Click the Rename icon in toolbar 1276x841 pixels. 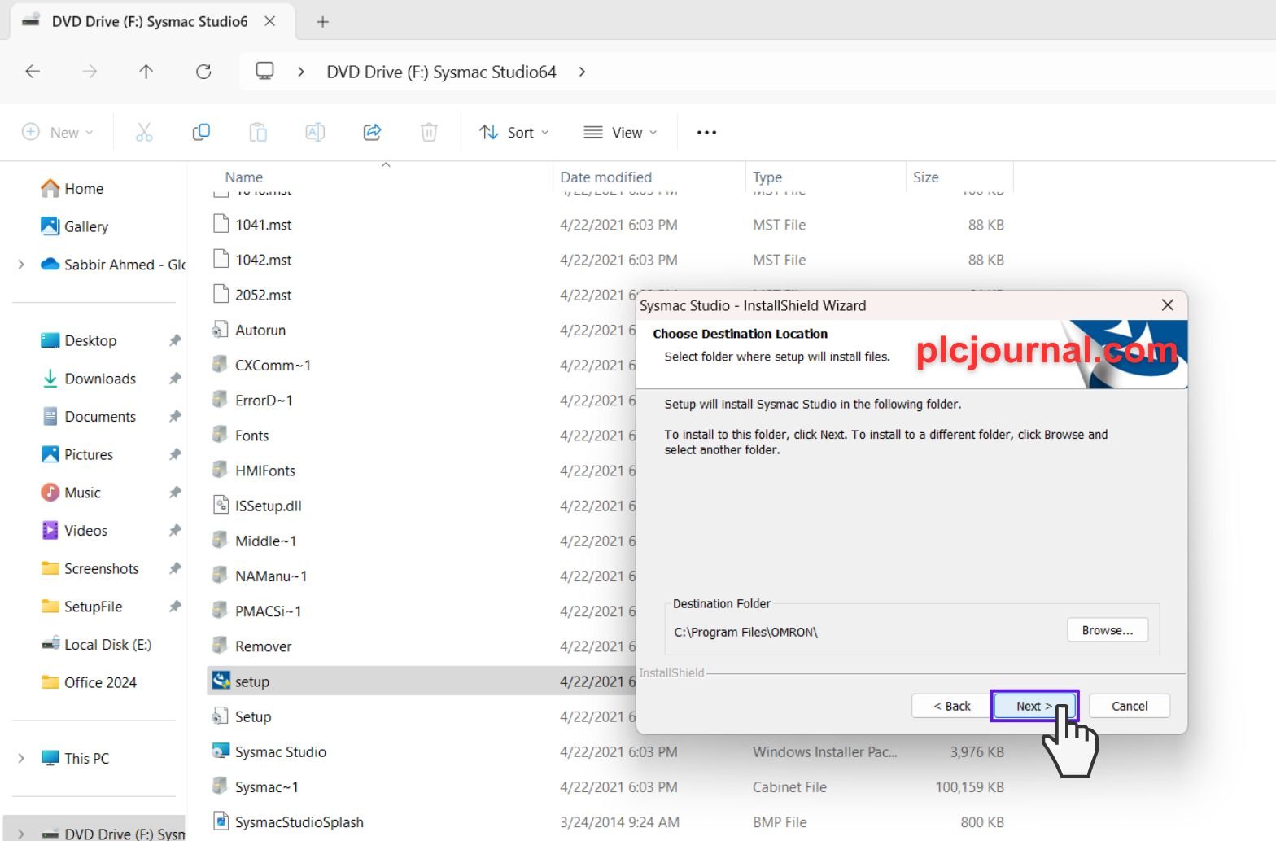point(315,132)
